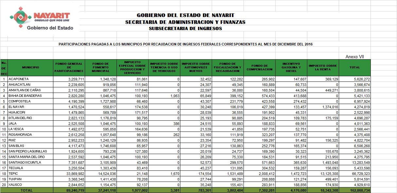Viewport: 397px width, 193px height.
Task: Click the LA YESCA municipality cell
Action: coord(30,129)
